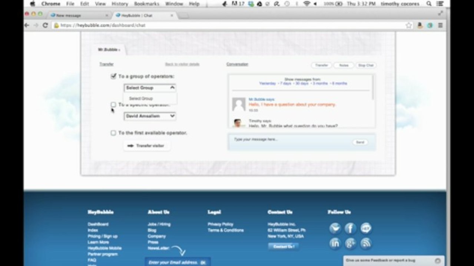Viewport: 474px width, 266px height.
Task: Check To a specific operator box
Action: tap(113, 105)
